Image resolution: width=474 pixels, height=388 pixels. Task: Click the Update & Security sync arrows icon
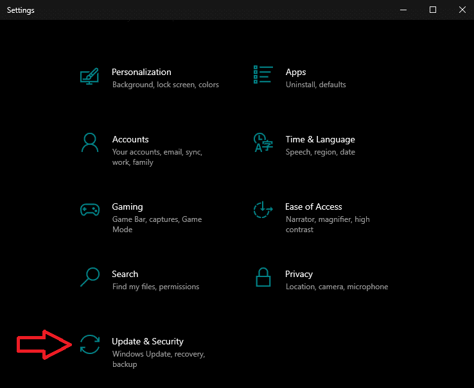(x=90, y=344)
